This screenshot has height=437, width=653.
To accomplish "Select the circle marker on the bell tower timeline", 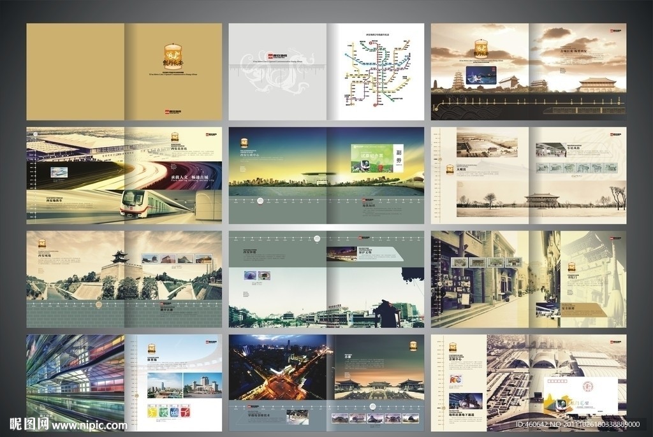I will [x=318, y=238].
